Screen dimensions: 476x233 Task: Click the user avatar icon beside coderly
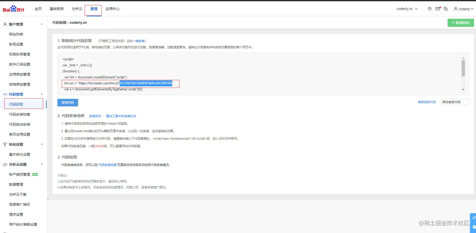(x=456, y=9)
